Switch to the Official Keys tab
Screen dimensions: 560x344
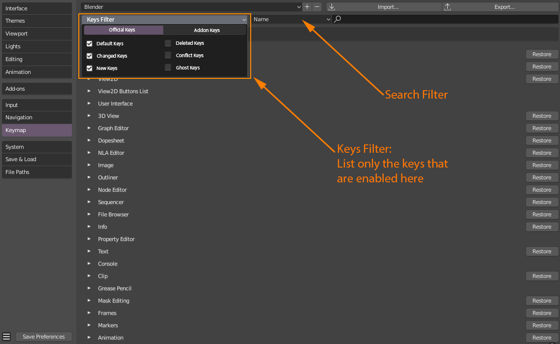[x=123, y=30]
